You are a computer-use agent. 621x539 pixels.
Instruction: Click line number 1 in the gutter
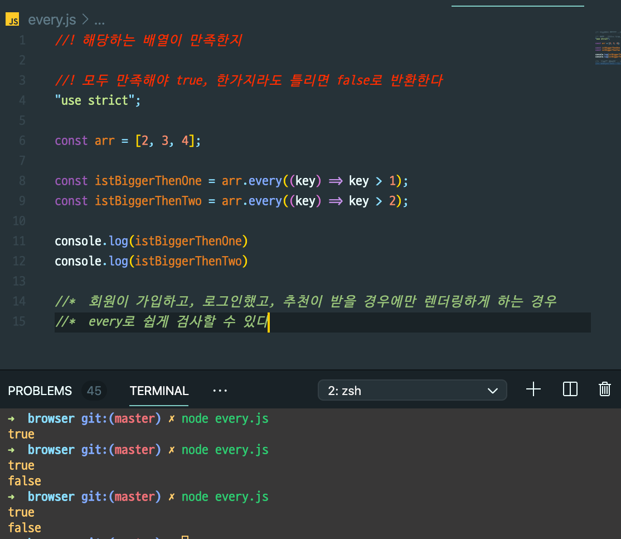22,40
